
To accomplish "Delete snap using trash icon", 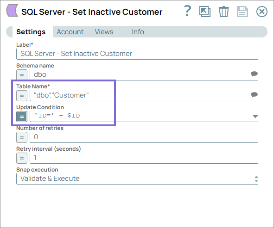I will click(x=223, y=12).
